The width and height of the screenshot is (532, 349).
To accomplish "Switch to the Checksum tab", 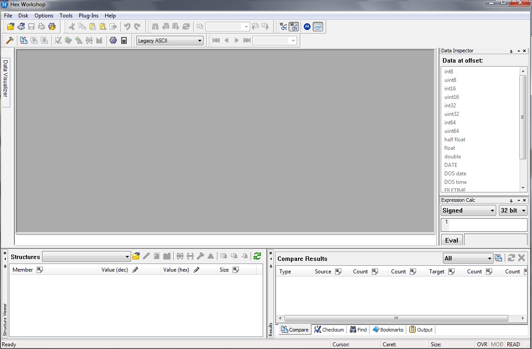I will tap(329, 330).
